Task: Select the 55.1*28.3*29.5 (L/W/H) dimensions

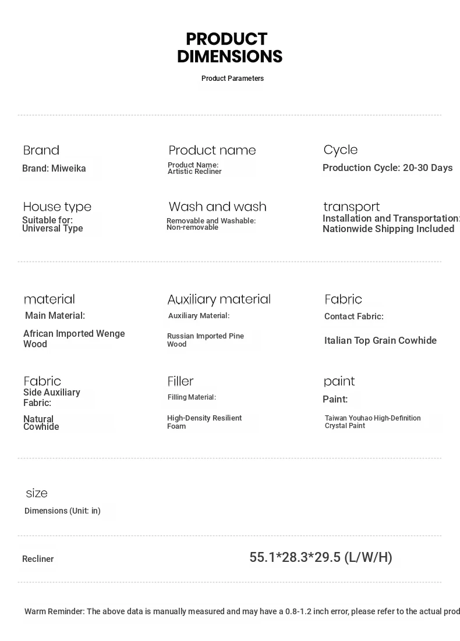Action: [x=320, y=558]
